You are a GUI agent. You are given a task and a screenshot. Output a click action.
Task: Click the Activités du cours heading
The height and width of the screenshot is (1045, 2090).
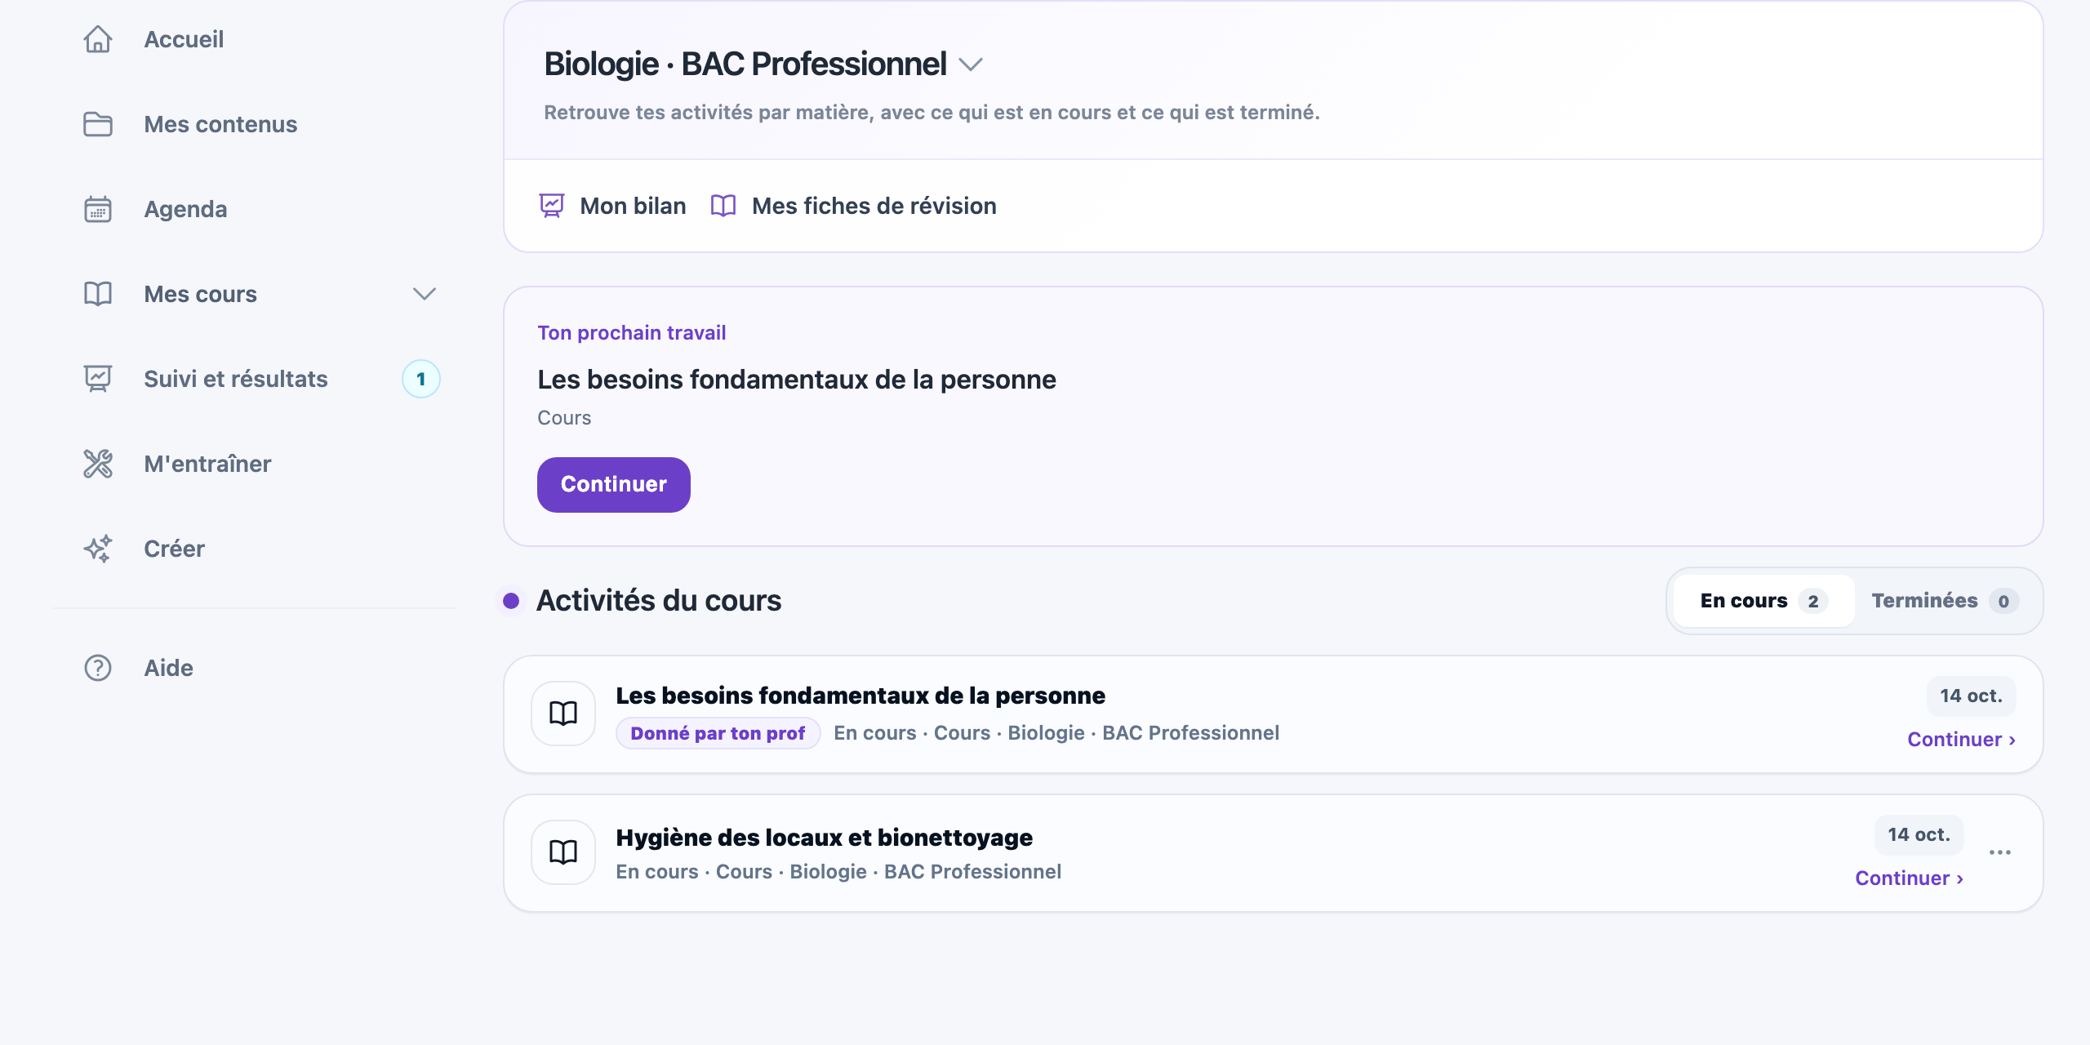[659, 601]
